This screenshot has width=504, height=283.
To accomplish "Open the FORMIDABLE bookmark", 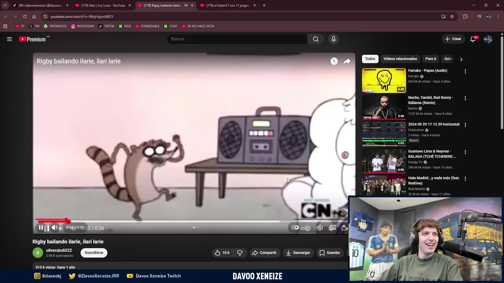I will coord(147,26).
